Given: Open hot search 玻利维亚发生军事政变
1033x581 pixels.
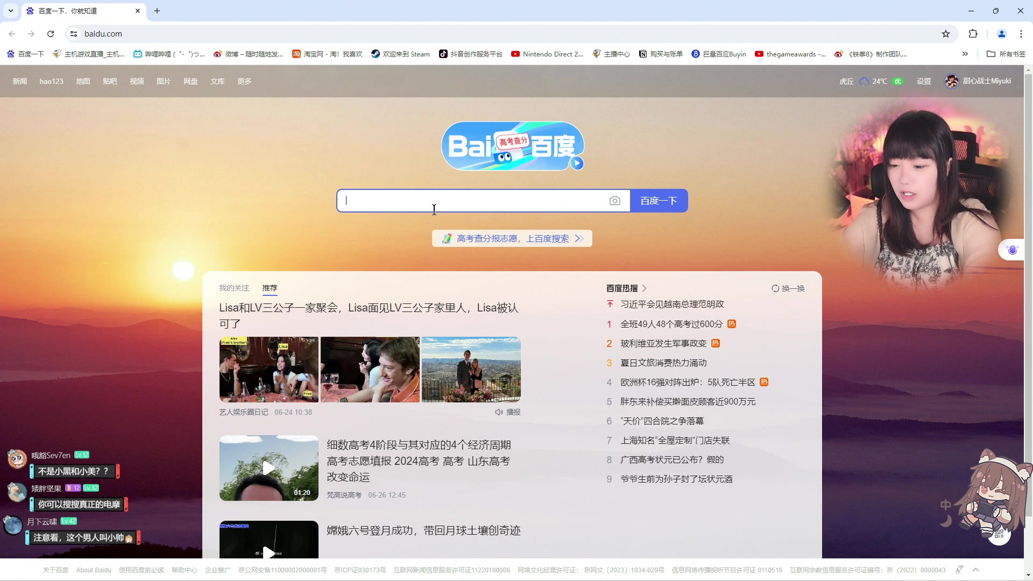Looking at the screenshot, I should 663,343.
